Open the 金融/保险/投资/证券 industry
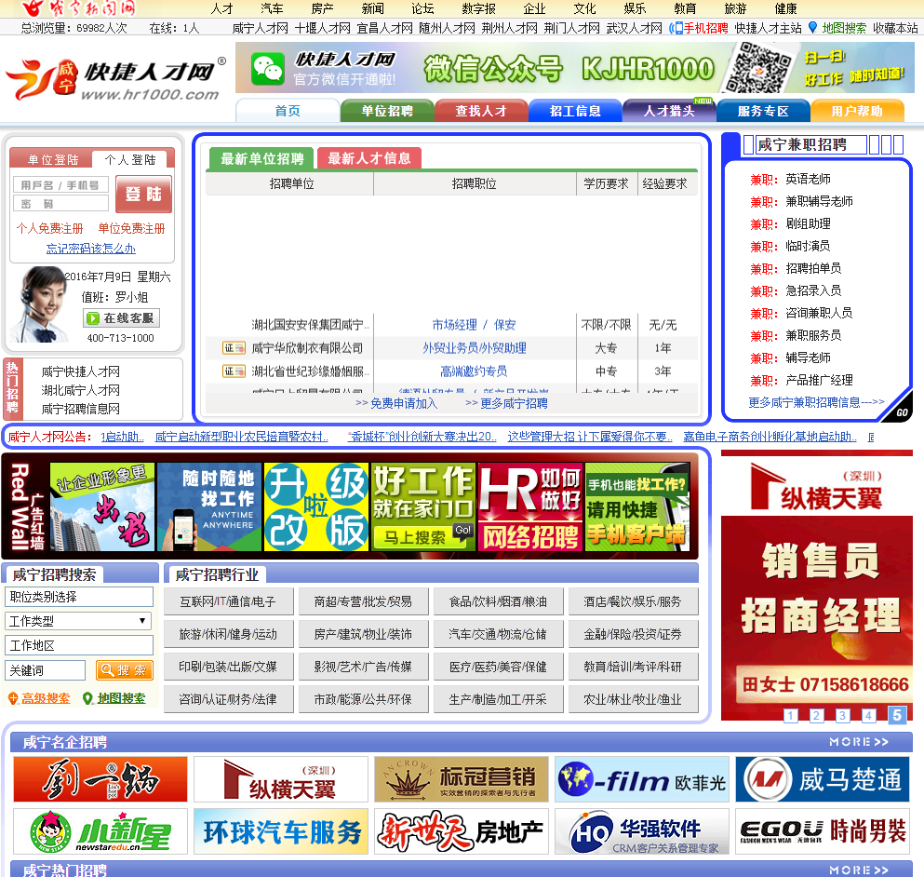The height and width of the screenshot is (877, 924). [x=633, y=634]
